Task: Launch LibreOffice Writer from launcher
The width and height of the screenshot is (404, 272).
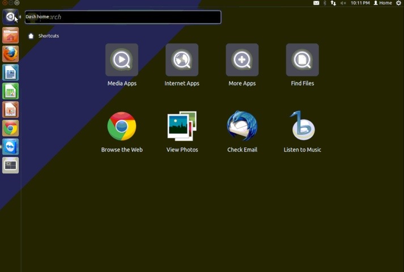Action: click(x=10, y=73)
